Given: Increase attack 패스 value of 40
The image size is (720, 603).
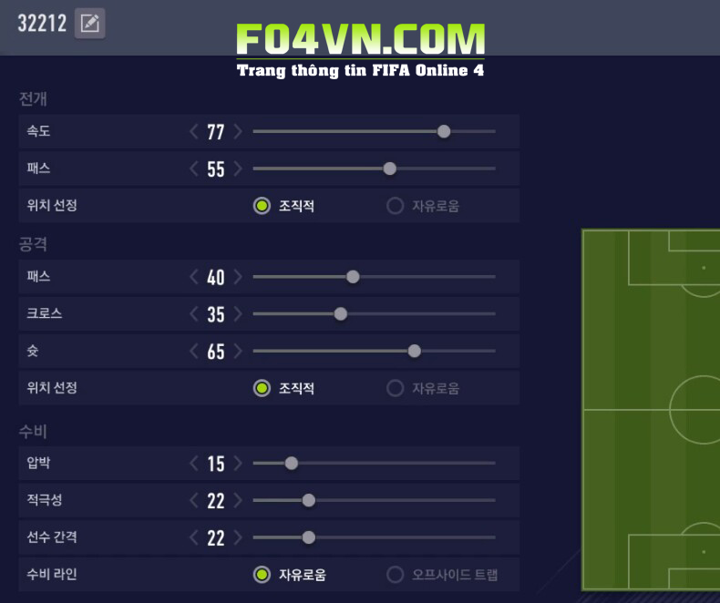Looking at the screenshot, I should (238, 277).
